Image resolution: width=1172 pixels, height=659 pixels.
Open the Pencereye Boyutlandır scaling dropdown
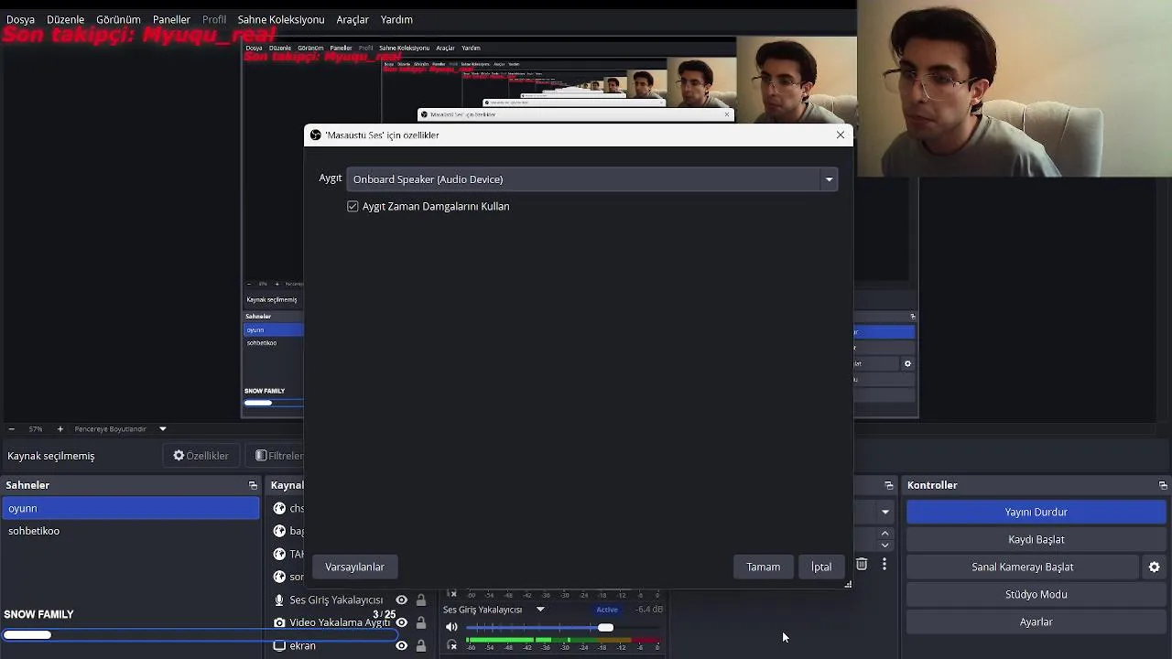[120, 428]
